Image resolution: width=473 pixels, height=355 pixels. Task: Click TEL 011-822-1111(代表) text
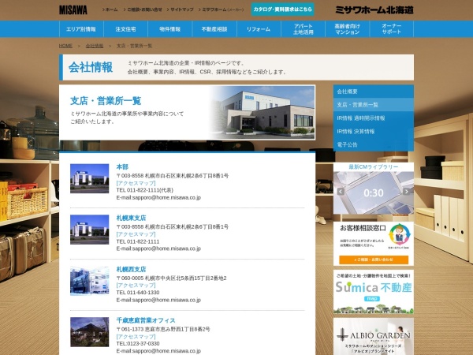145,190
